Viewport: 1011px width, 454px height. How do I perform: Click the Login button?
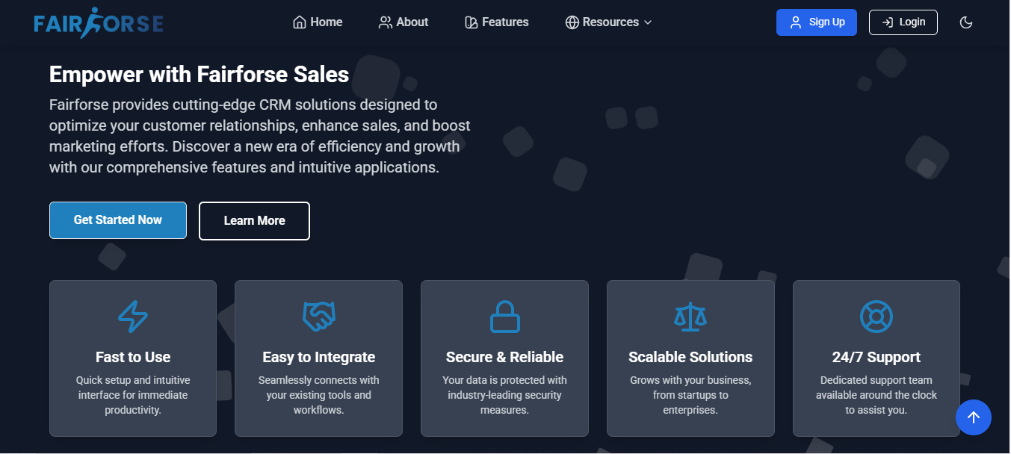coord(903,22)
